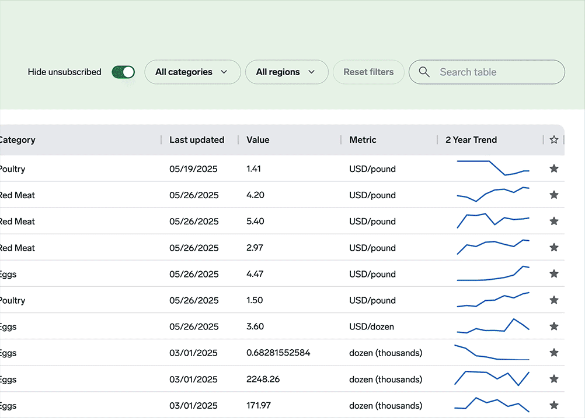The height and width of the screenshot is (418, 585).
Task: Click the trend sparkline in the 5.40 row
Action: (x=493, y=220)
